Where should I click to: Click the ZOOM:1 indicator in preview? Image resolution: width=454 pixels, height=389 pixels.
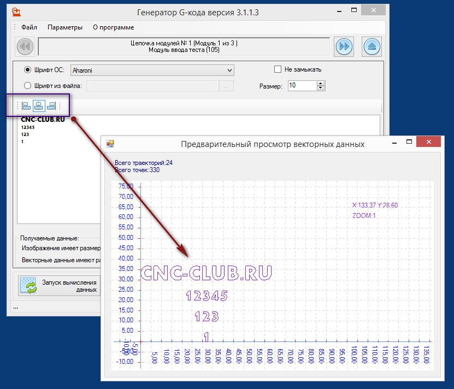(364, 215)
